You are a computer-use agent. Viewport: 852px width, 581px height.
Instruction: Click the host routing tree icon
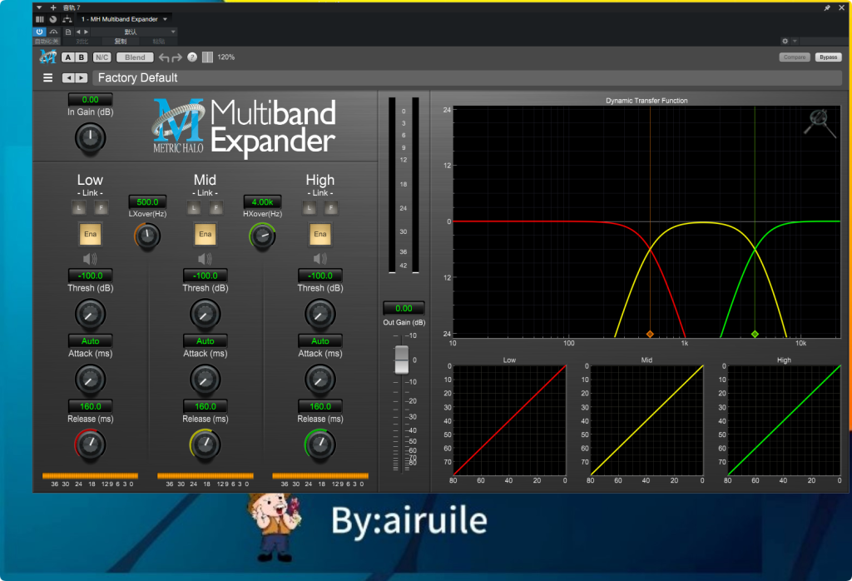(67, 19)
